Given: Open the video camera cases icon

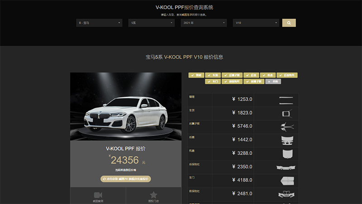Looking at the screenshot, I should (98, 195).
